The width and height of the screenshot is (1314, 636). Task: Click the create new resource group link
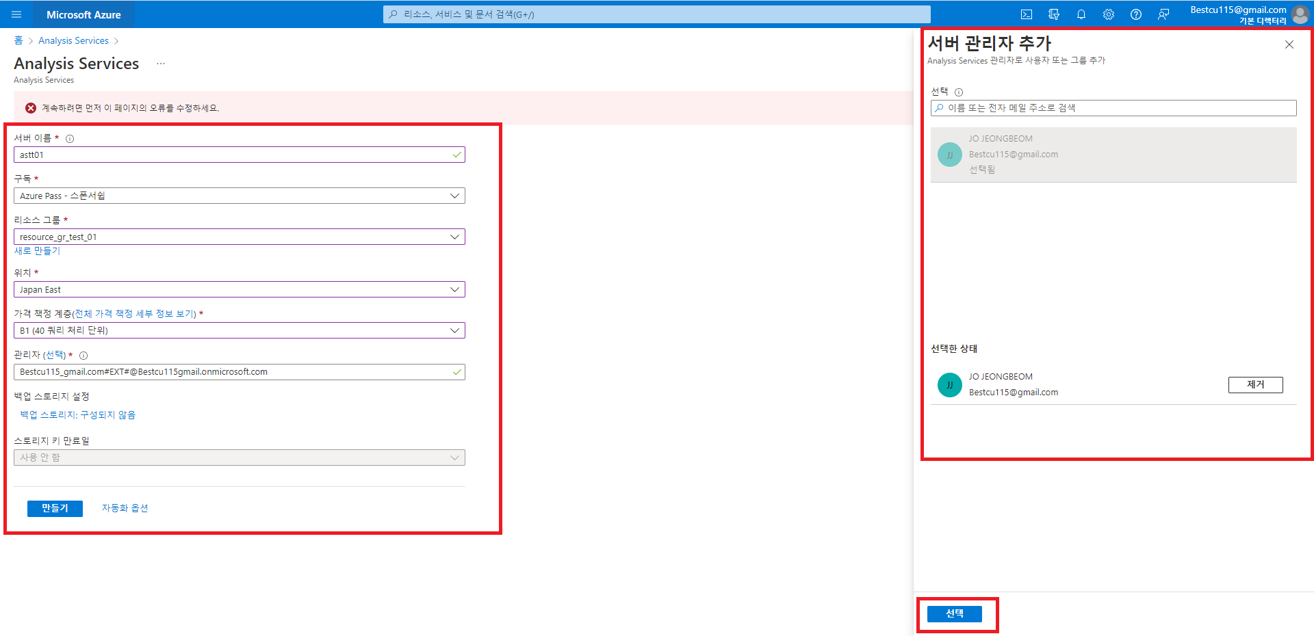pos(37,251)
